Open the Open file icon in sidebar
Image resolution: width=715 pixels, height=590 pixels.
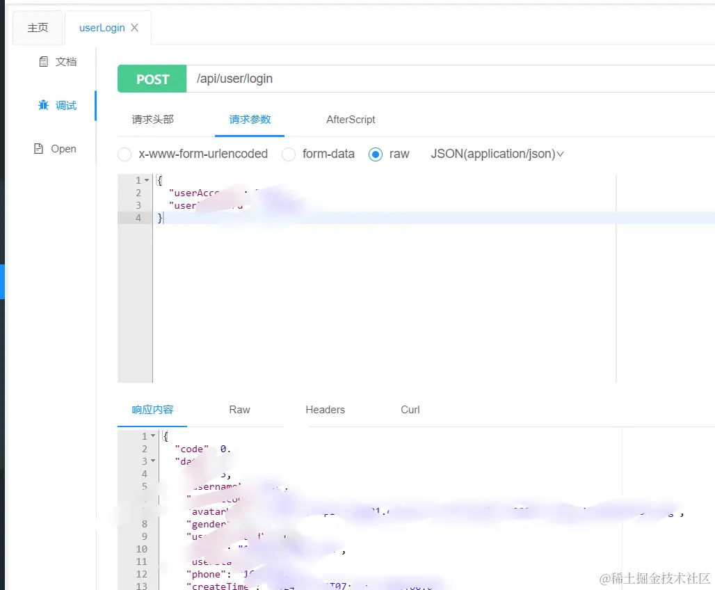pos(39,148)
